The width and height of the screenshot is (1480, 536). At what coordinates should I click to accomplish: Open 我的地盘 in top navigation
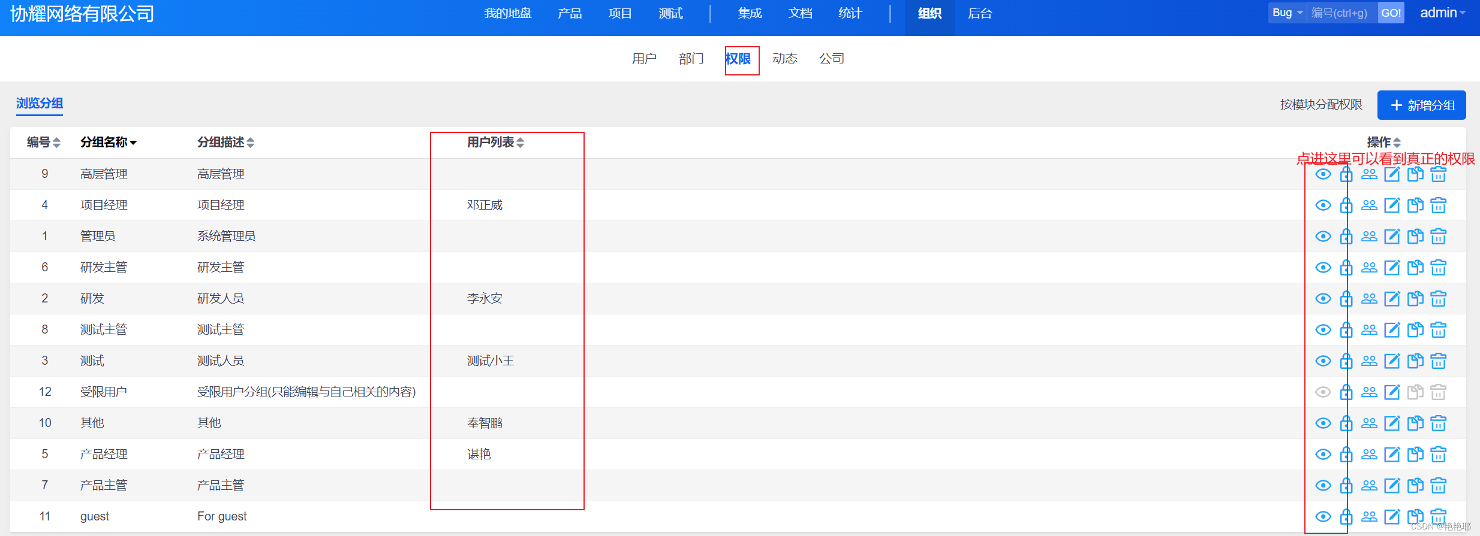click(508, 13)
